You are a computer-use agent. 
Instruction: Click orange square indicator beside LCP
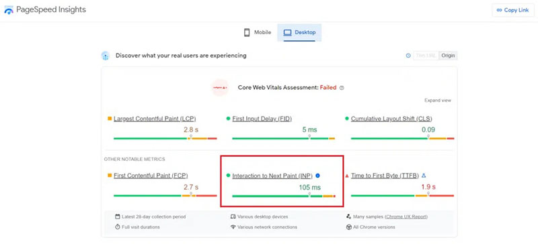pos(110,119)
